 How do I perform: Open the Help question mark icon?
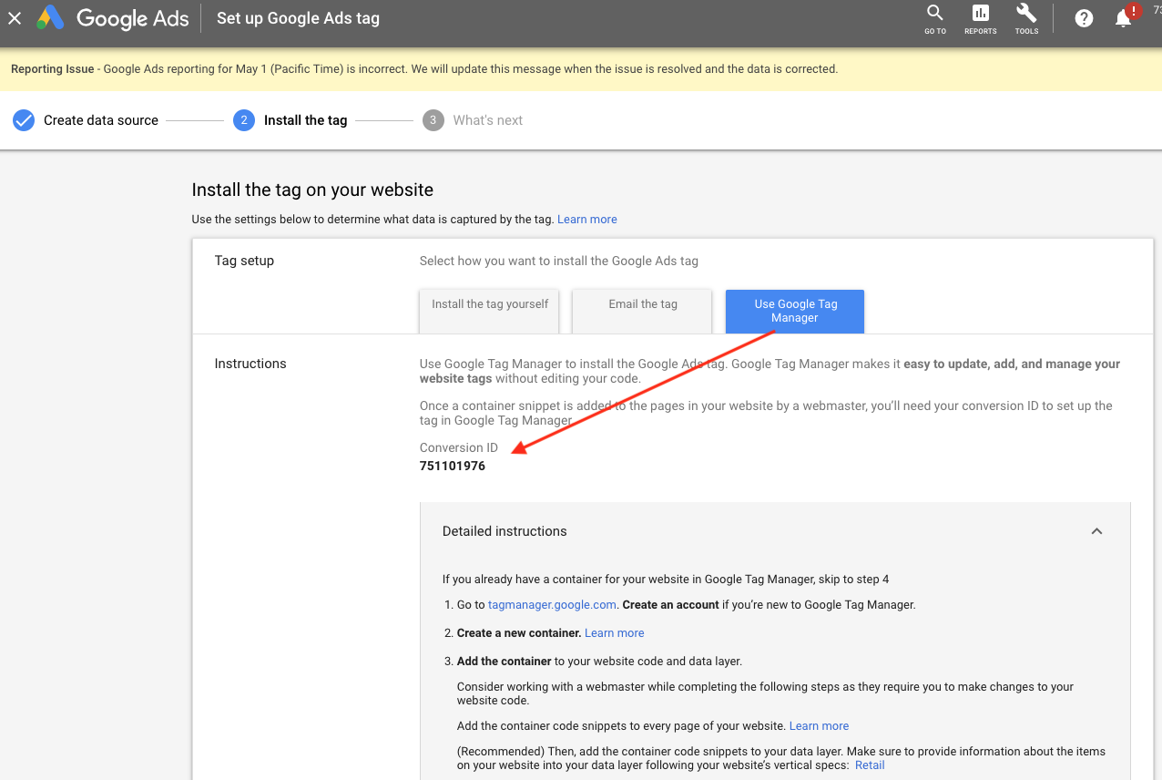(1084, 18)
